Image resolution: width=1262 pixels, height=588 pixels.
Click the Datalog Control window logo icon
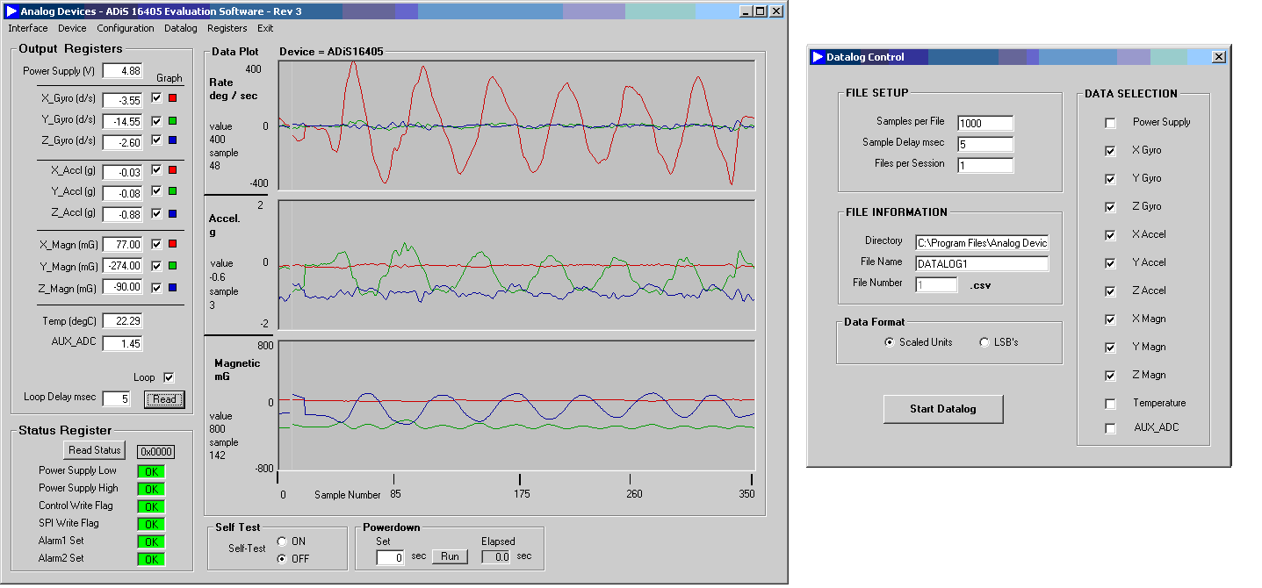(818, 57)
